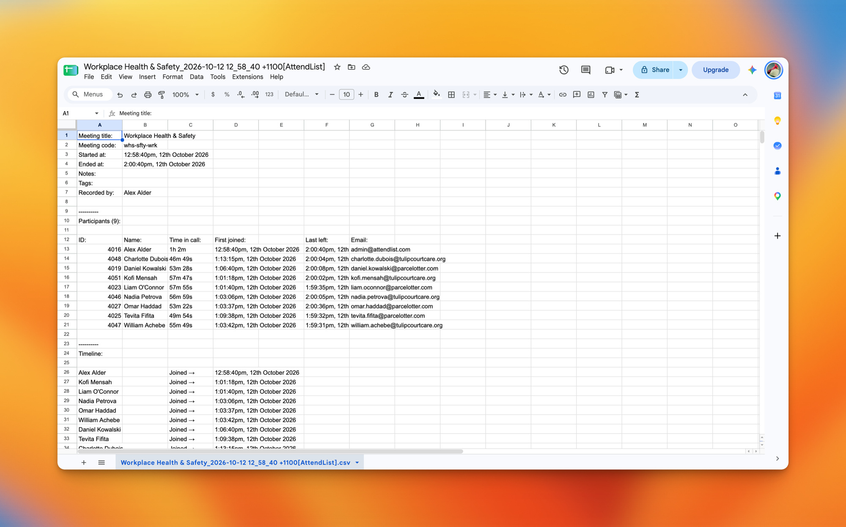Click the Upgrade button
Screen dimensions: 846x527
click(715, 70)
